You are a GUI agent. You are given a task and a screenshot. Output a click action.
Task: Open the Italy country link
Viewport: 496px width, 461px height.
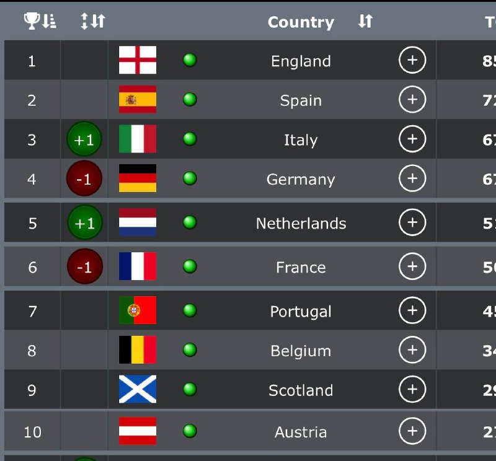tap(301, 140)
